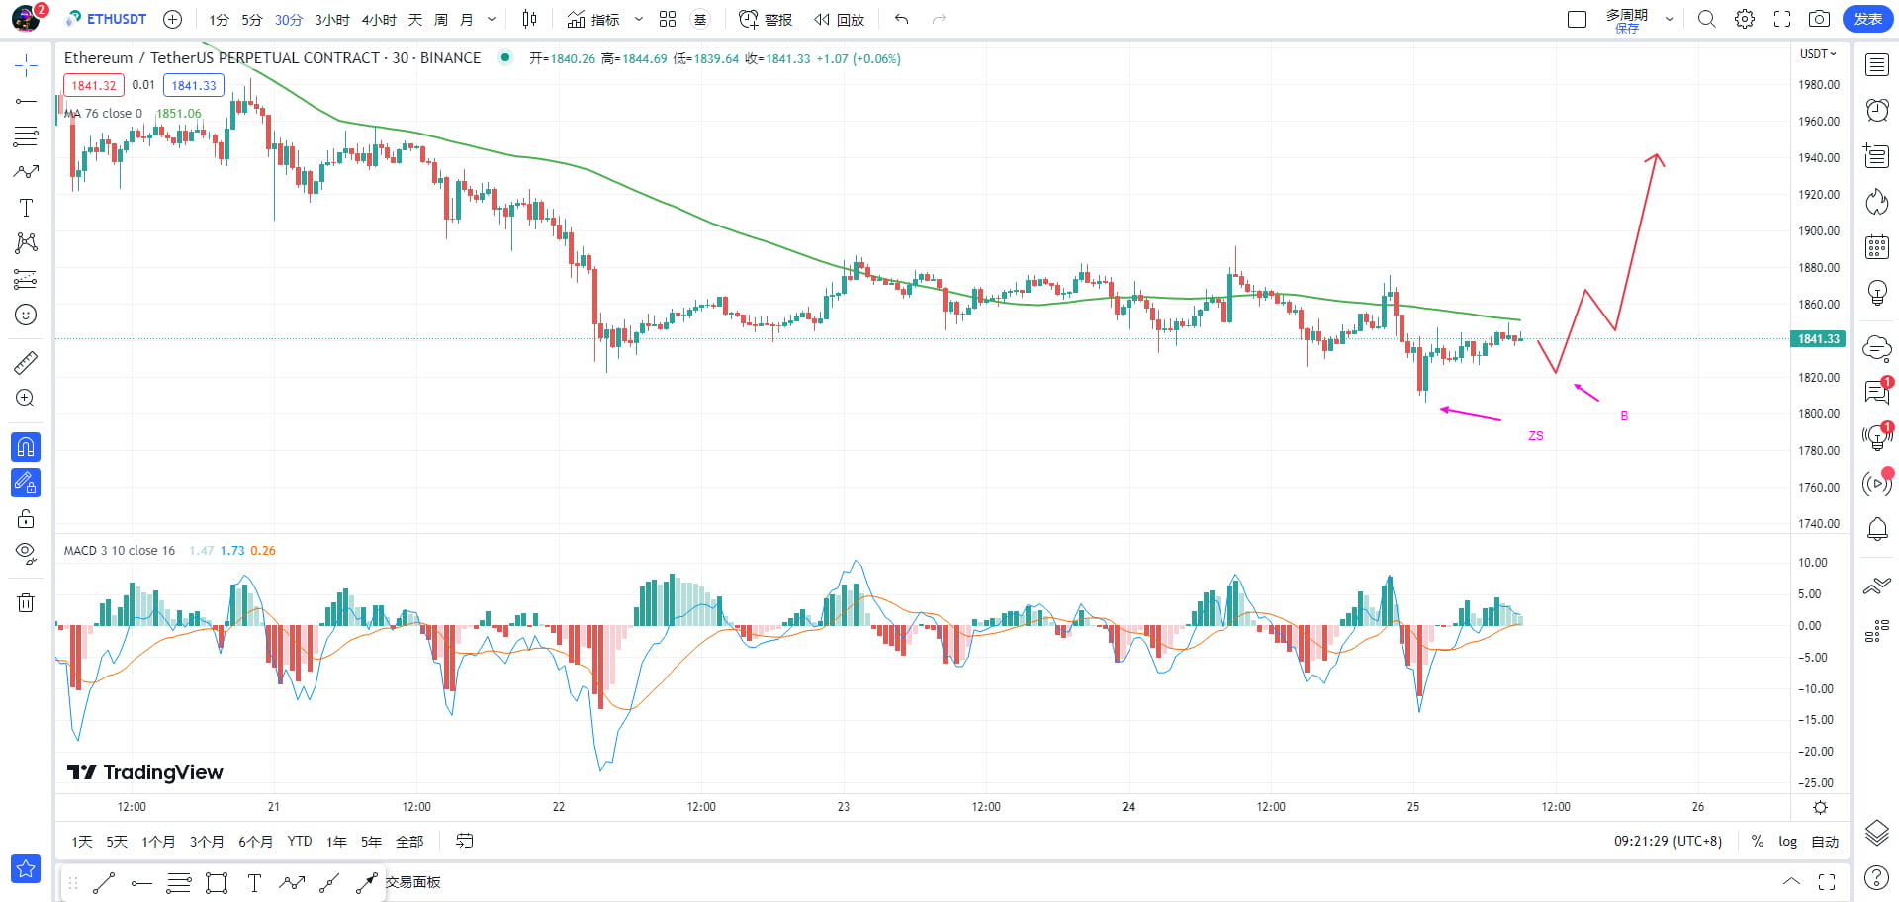This screenshot has height=902, width=1899.
Task: Open the candlestick chart type menu
Action: [x=529, y=19]
